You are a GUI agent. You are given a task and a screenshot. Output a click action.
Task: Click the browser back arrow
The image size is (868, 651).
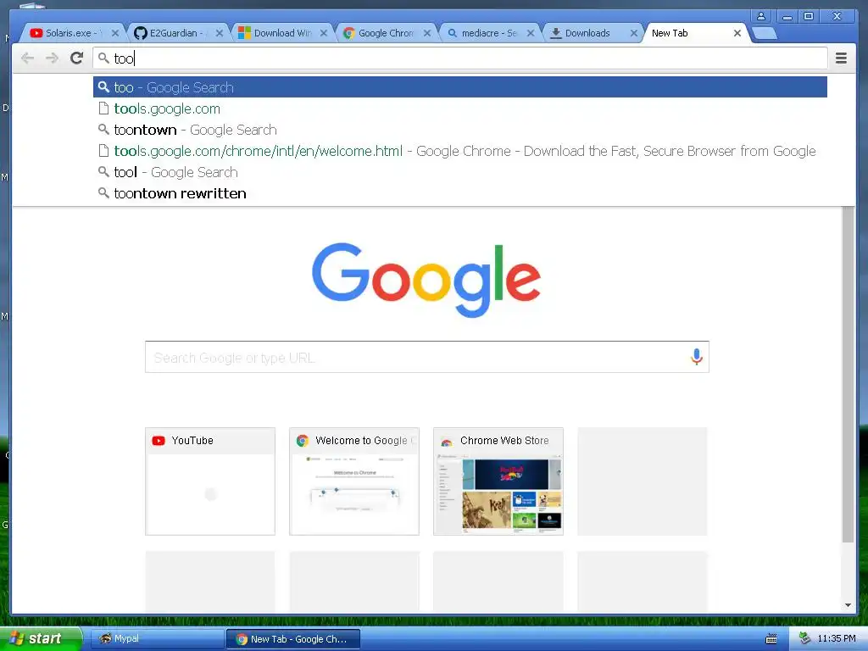[27, 58]
